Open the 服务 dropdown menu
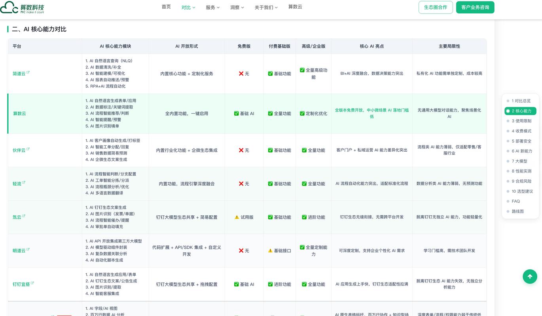 point(212,8)
